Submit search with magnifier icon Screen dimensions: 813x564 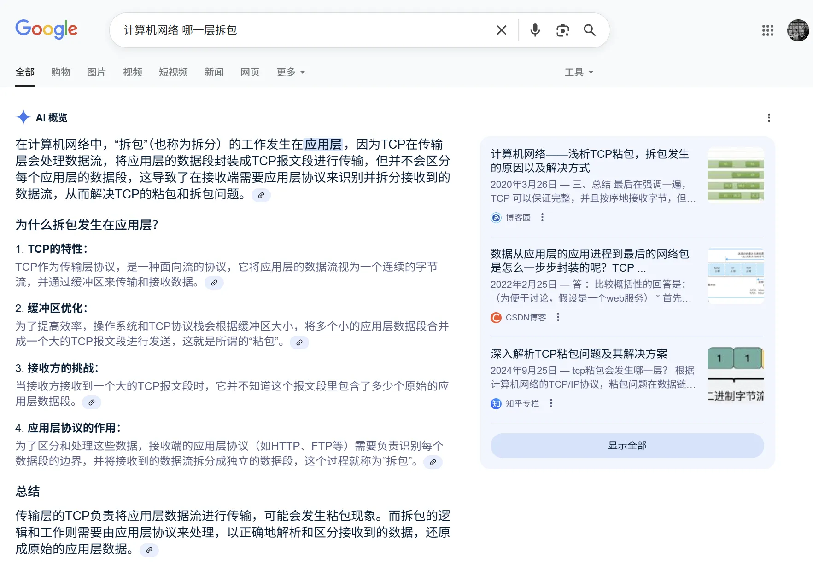tap(590, 30)
